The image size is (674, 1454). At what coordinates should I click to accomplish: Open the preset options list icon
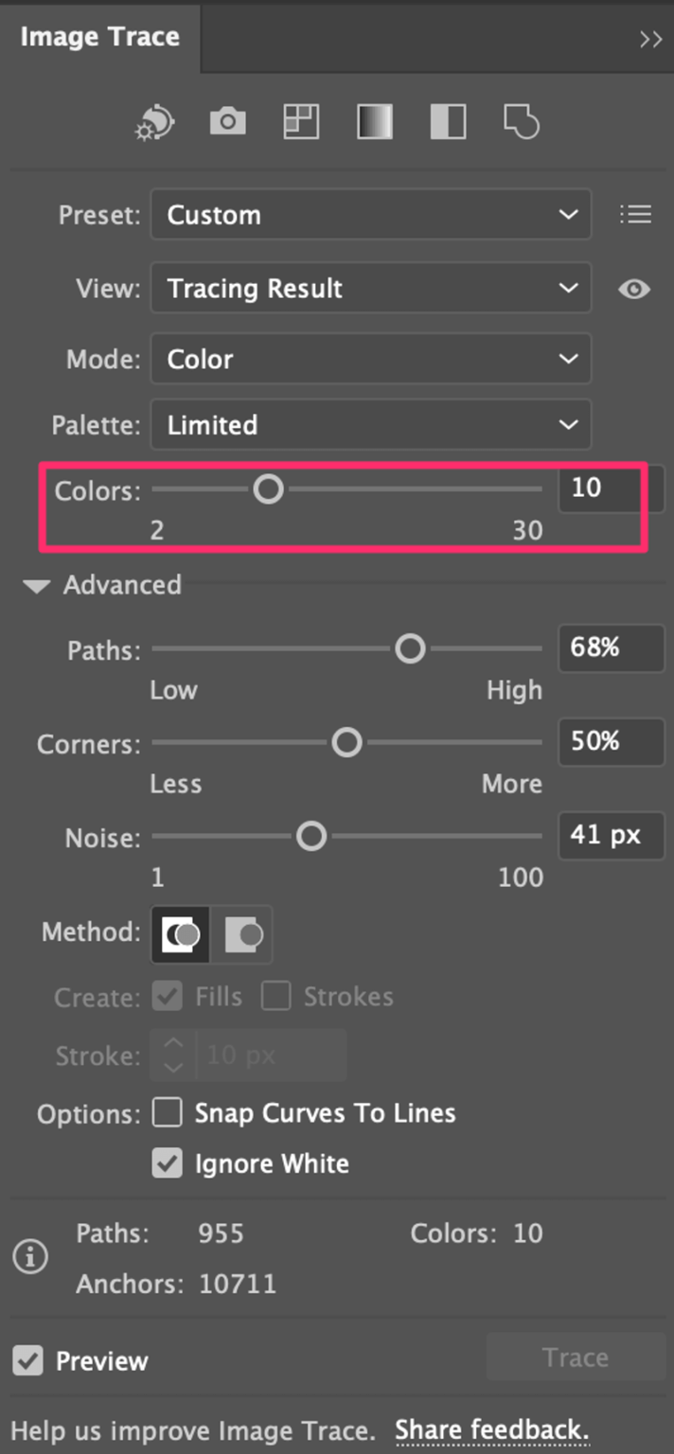pyautogui.click(x=635, y=214)
